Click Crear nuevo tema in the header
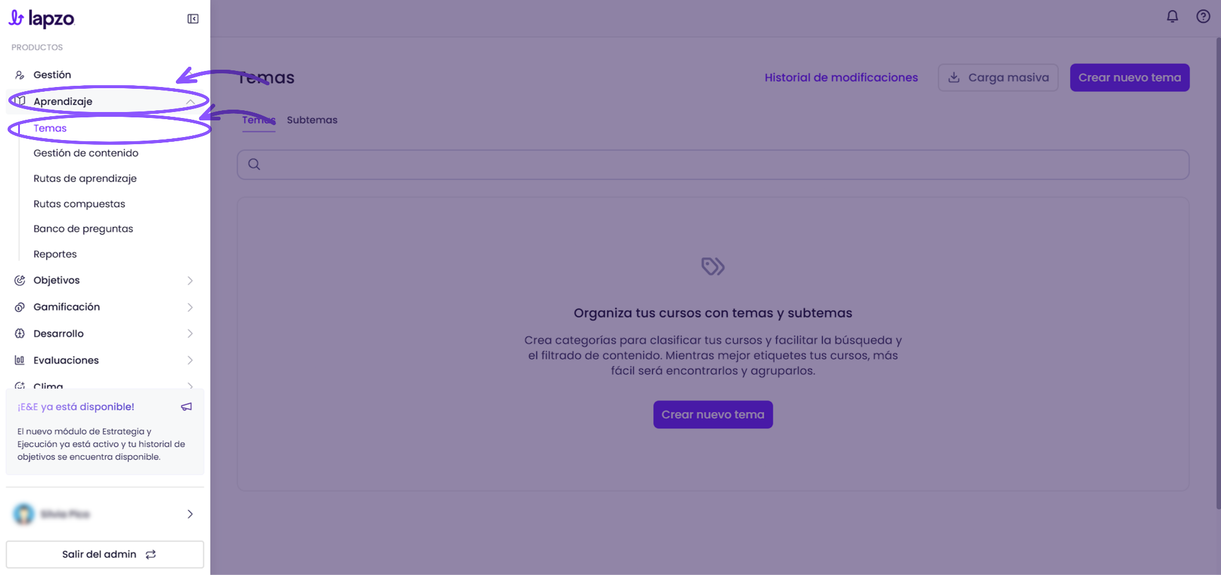 [x=1130, y=77]
